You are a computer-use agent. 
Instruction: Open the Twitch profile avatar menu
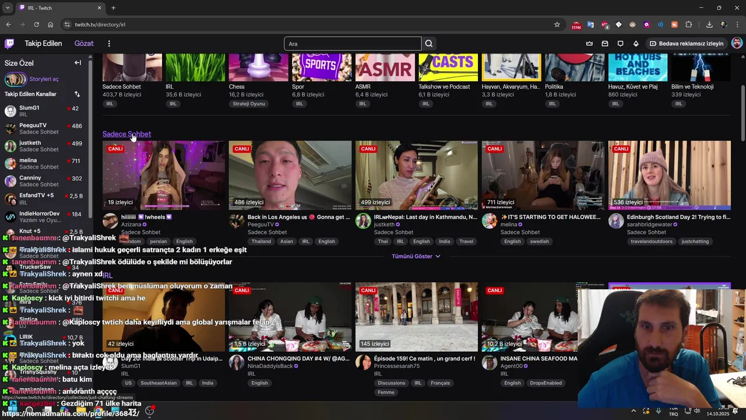737,44
